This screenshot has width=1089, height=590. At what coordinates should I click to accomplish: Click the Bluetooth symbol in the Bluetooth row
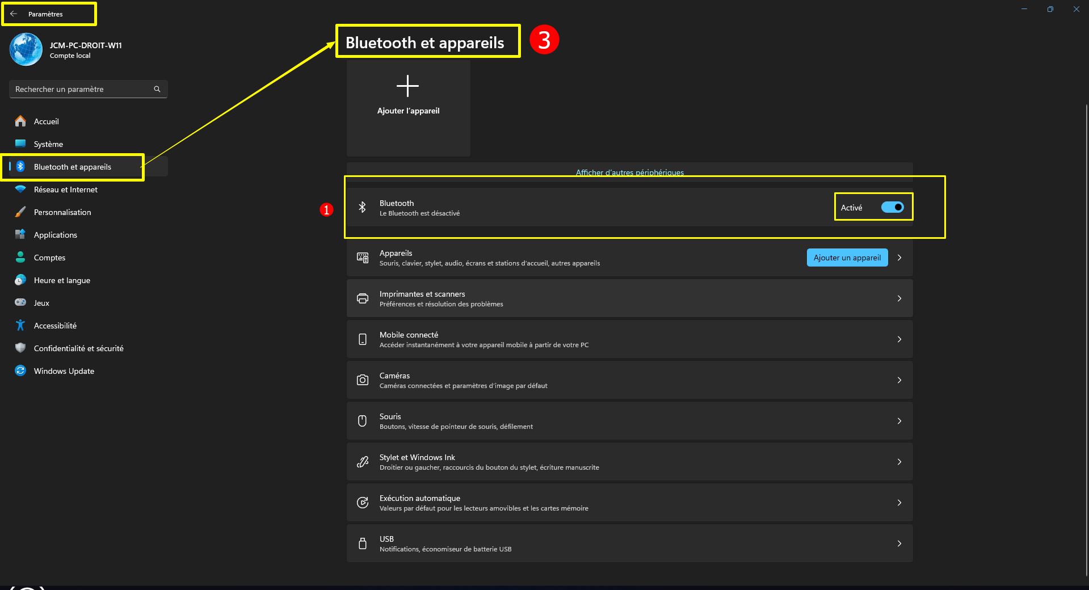coord(363,208)
